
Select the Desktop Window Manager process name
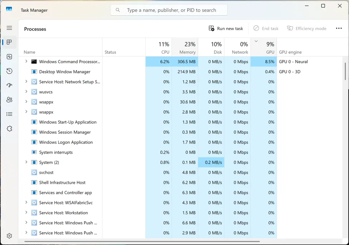coord(65,72)
